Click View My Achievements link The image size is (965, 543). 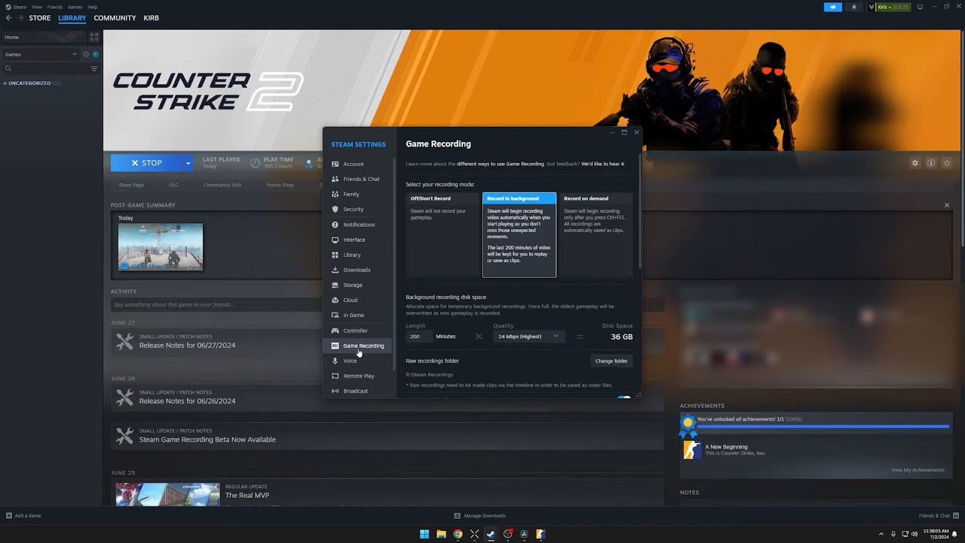(x=918, y=471)
